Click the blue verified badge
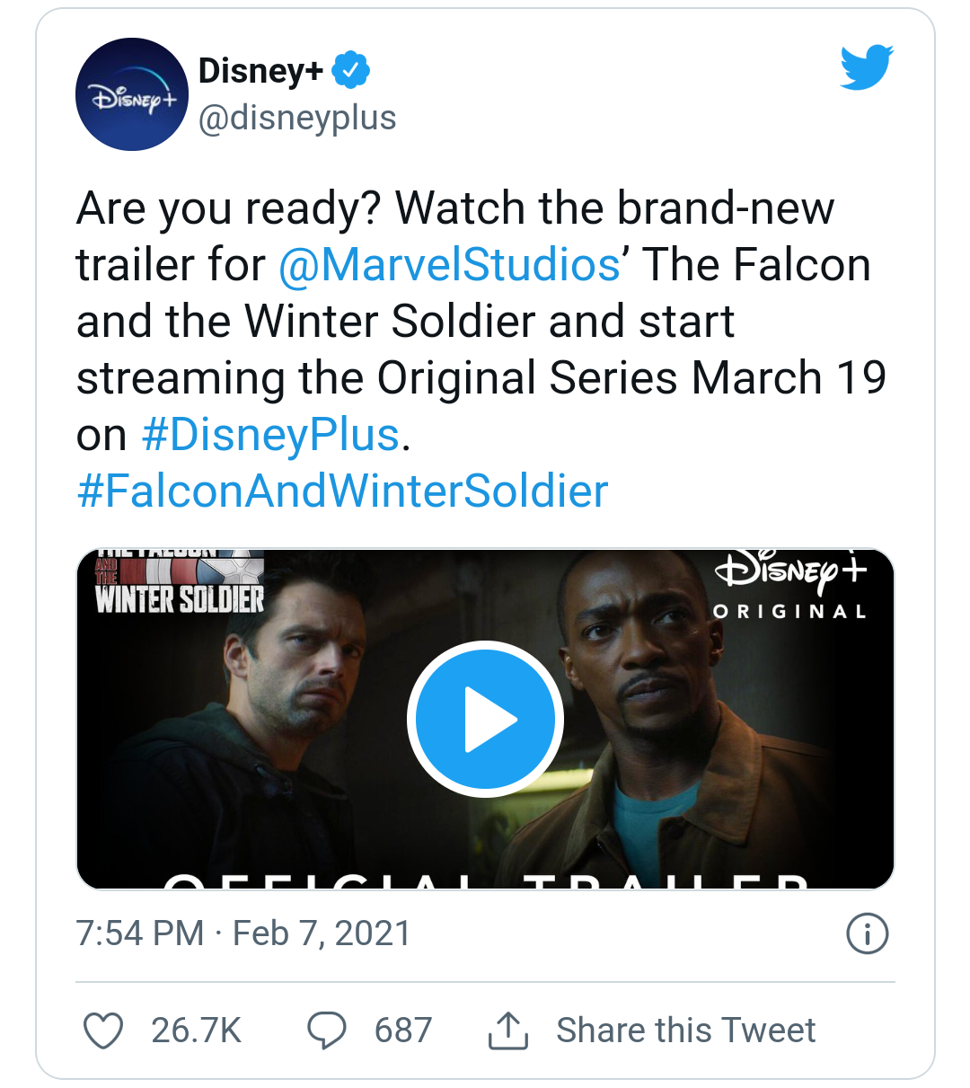The width and height of the screenshot is (970, 1088). 351,70
